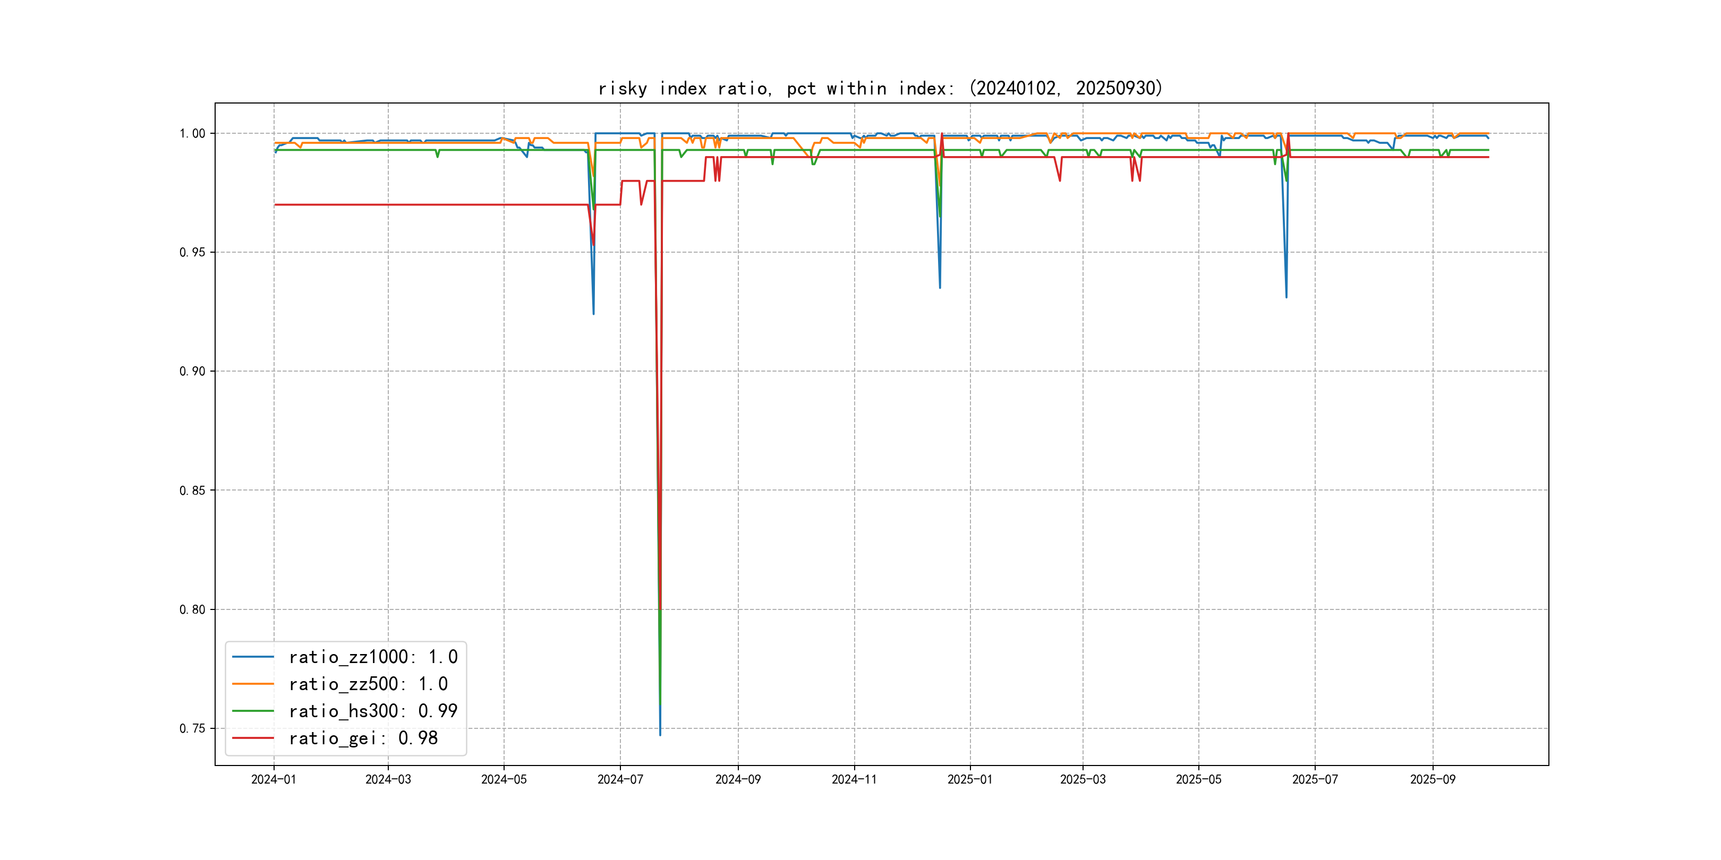Click the 2025-01 x-axis tick label
The image size is (1721, 860).
[x=969, y=779]
